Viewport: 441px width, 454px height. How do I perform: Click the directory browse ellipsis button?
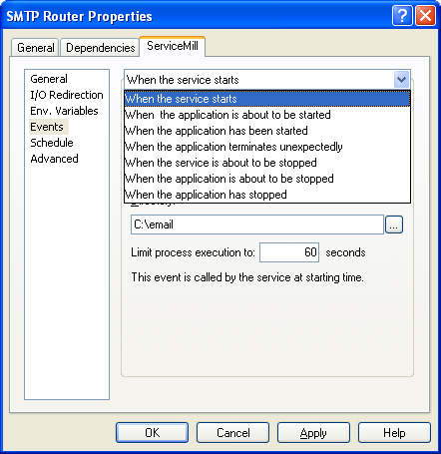[x=394, y=225]
